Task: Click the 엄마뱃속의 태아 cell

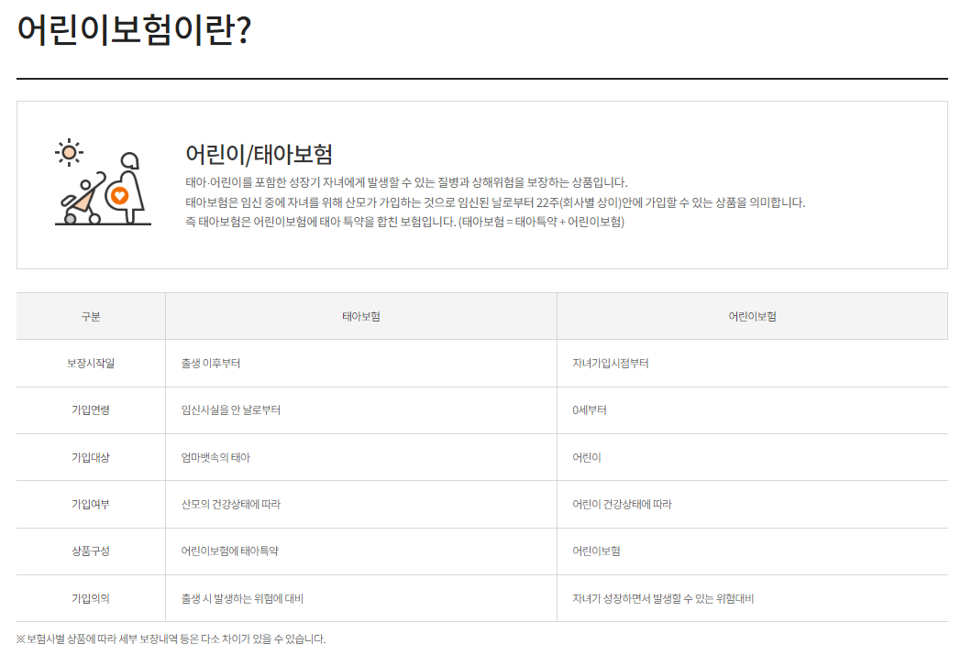Action: [x=215, y=456]
